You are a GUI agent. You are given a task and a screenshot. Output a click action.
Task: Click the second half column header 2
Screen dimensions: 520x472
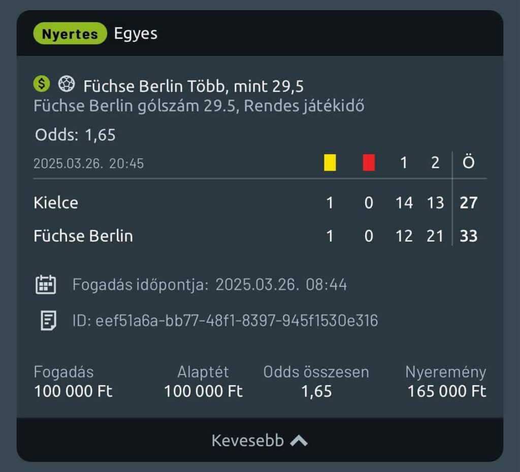click(x=435, y=163)
